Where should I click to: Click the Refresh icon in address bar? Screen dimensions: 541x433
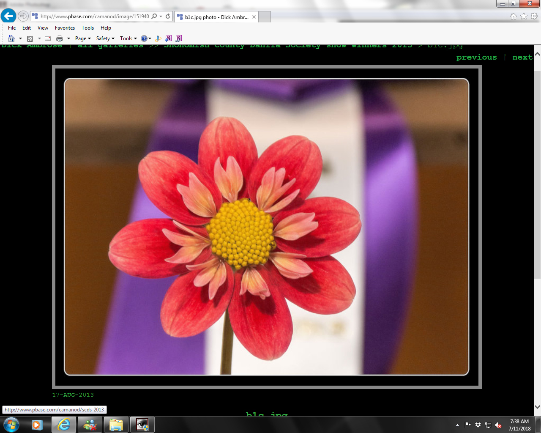coord(168,16)
